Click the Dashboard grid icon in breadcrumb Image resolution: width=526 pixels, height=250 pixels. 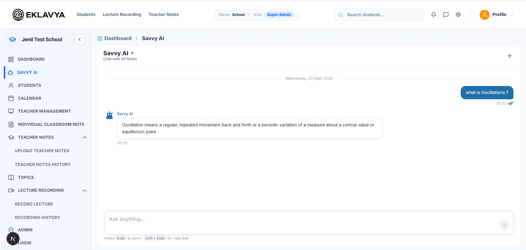click(100, 38)
